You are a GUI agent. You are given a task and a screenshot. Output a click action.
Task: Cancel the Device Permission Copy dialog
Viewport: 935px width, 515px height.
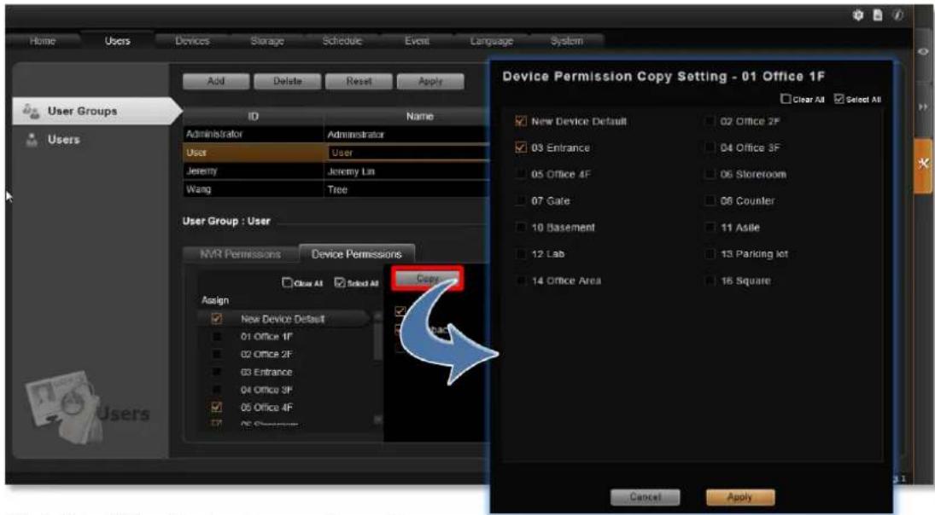pyautogui.click(x=646, y=496)
